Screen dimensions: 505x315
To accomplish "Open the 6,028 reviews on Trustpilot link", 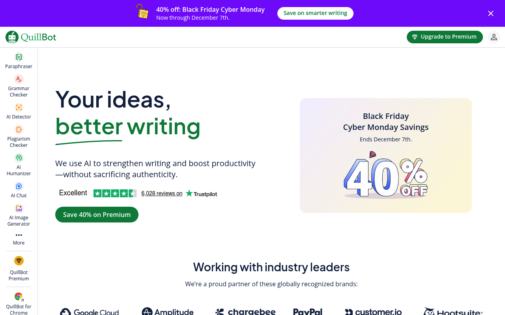I will (x=162, y=193).
